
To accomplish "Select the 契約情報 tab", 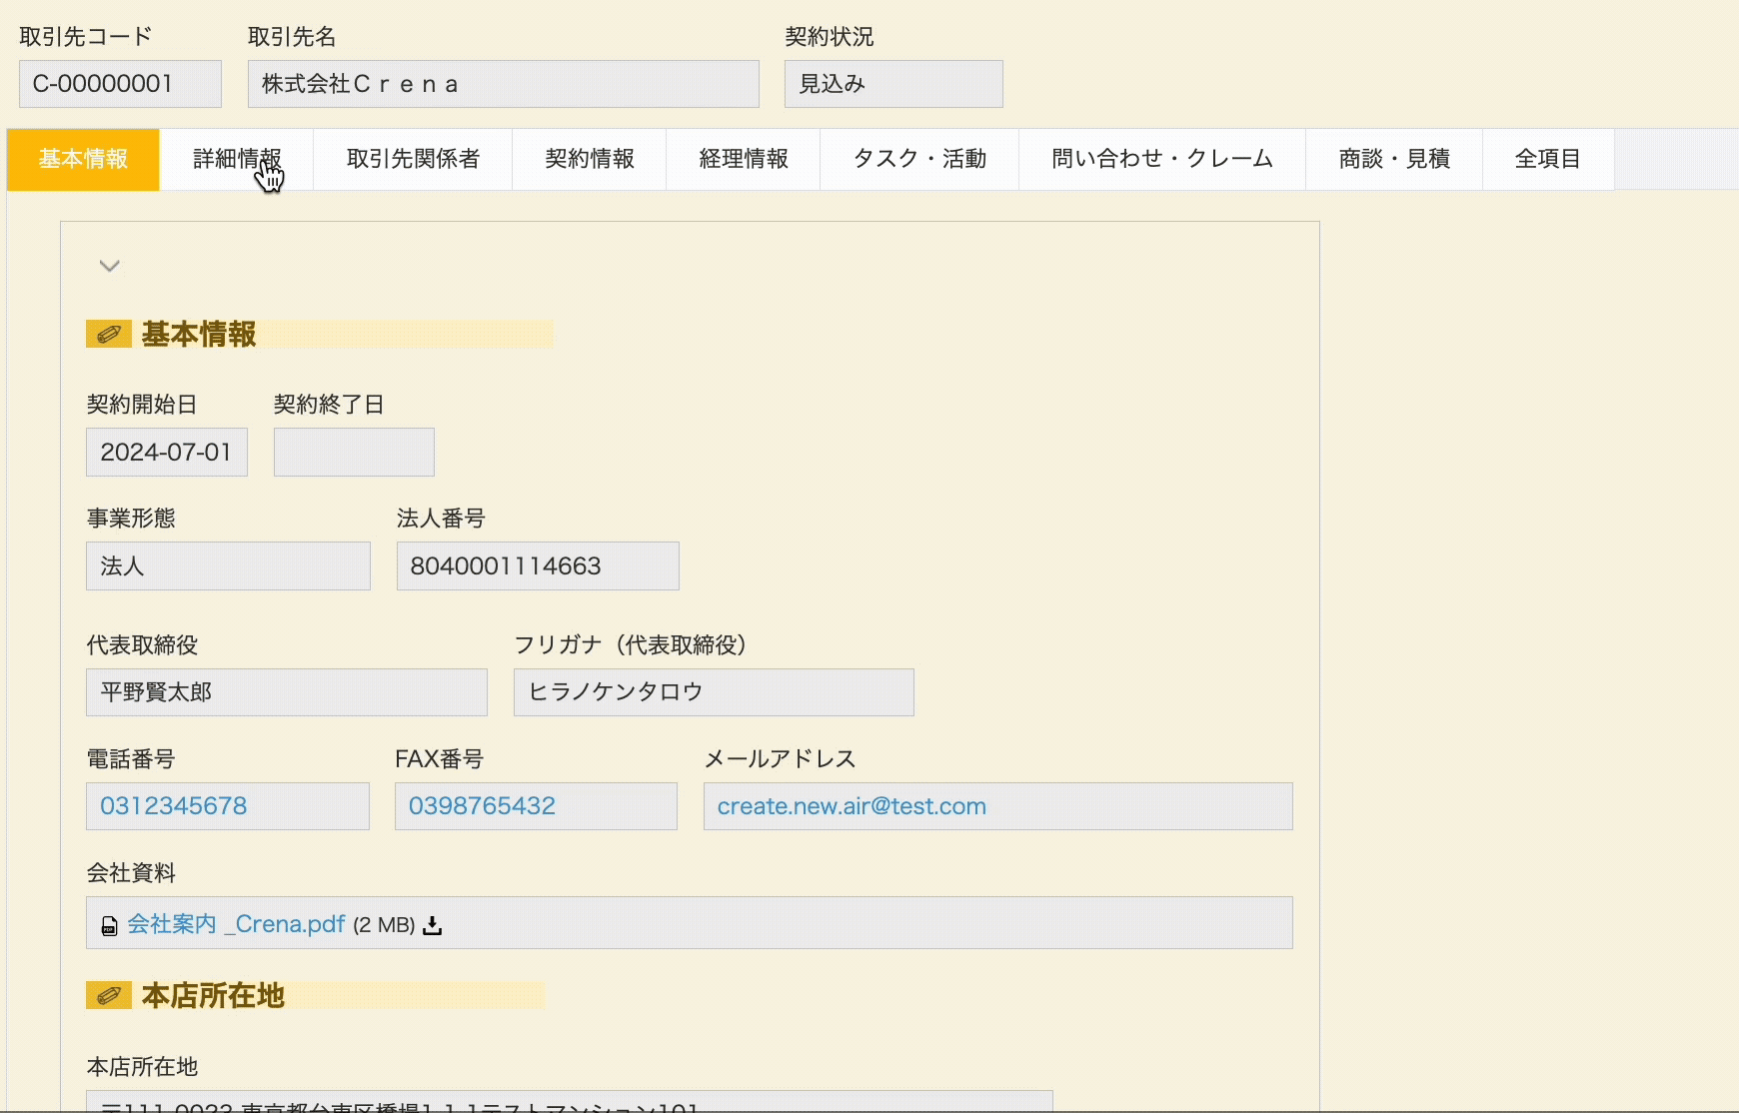I will tap(590, 159).
